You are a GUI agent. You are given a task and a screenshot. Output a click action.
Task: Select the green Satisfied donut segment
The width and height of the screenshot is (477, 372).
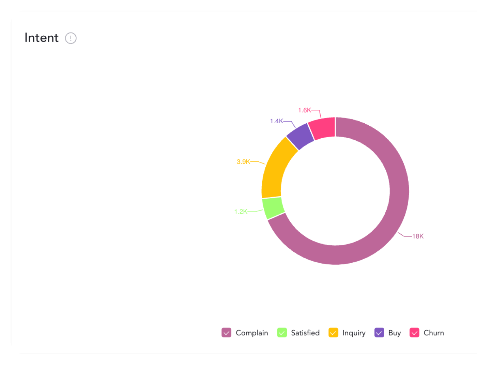coord(273,208)
